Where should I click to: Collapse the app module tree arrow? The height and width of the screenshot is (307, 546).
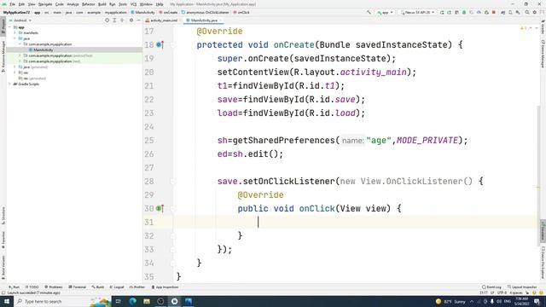[x=10, y=27]
